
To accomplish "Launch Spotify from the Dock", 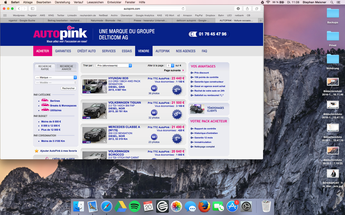I will click(x=134, y=206).
